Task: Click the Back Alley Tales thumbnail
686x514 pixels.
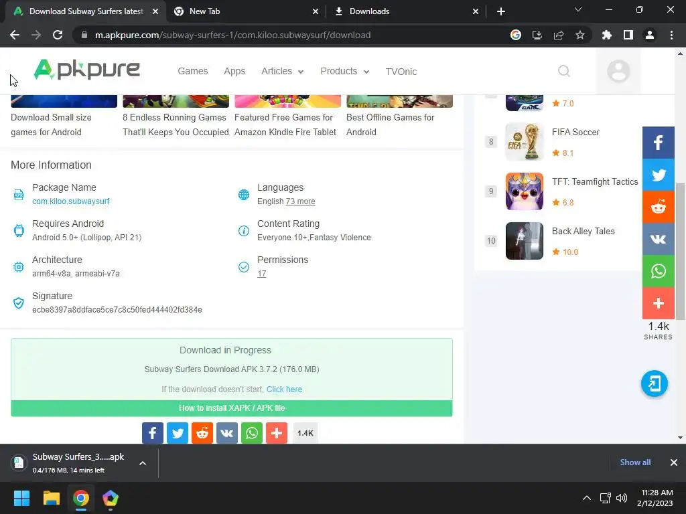Action: (524, 241)
